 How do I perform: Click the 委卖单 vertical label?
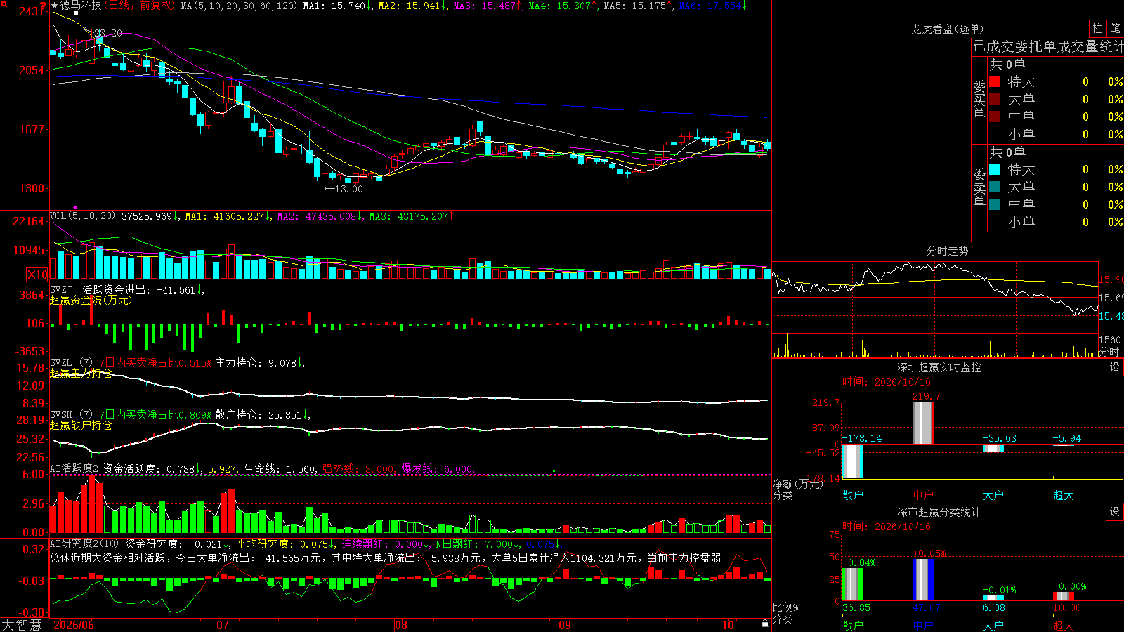(x=979, y=187)
